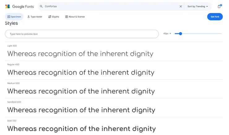
Task: Click the Glyphs tab icon
Action: click(x=50, y=17)
